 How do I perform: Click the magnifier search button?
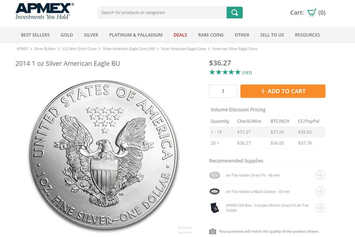(235, 13)
